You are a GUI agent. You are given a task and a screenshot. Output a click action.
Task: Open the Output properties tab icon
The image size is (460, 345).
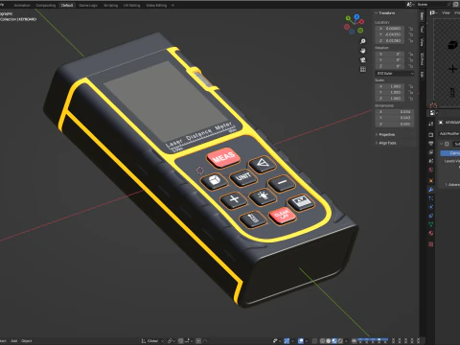[x=431, y=144]
